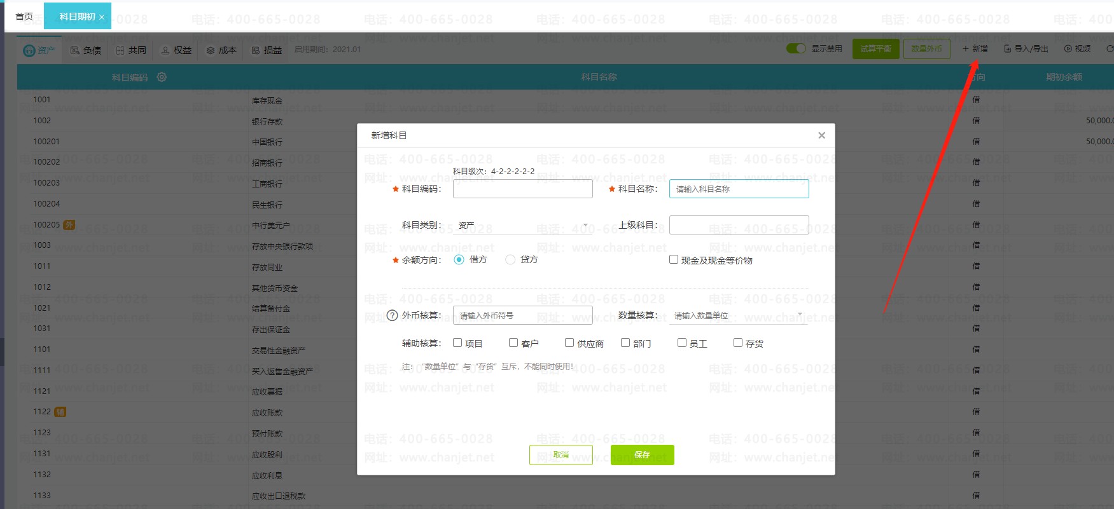Click the refresh icon at far right of toolbar

(1110, 49)
